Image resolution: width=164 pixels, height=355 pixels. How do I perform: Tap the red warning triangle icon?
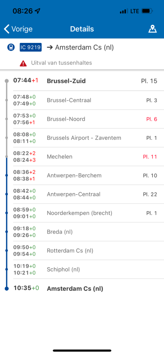pos(23,63)
